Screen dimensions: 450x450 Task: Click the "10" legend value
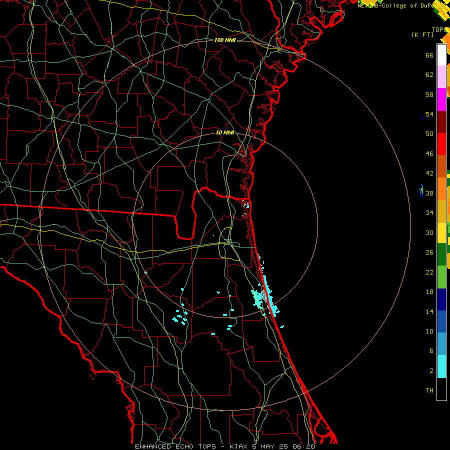(x=429, y=331)
